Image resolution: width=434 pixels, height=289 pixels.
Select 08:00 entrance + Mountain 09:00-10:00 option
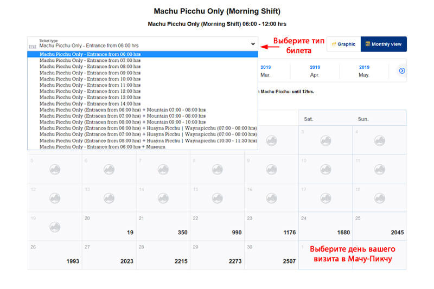[x=143, y=122]
